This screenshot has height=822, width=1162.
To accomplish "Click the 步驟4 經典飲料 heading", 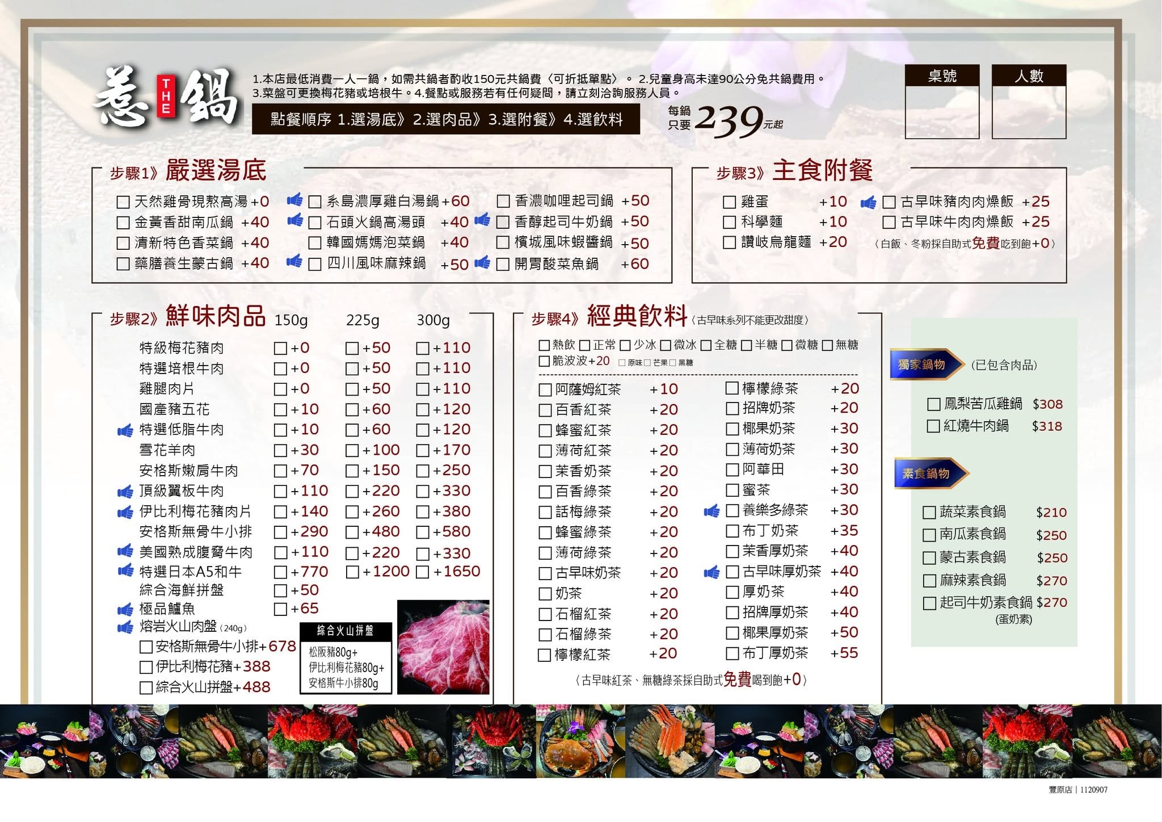I will coord(610,316).
